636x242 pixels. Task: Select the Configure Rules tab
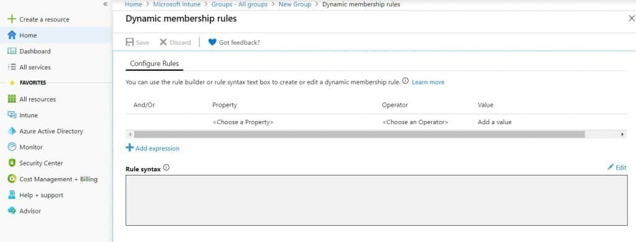[x=154, y=64]
